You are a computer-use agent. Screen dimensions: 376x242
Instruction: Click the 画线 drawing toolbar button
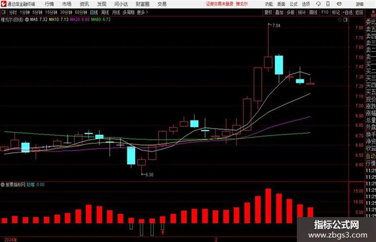point(313,12)
